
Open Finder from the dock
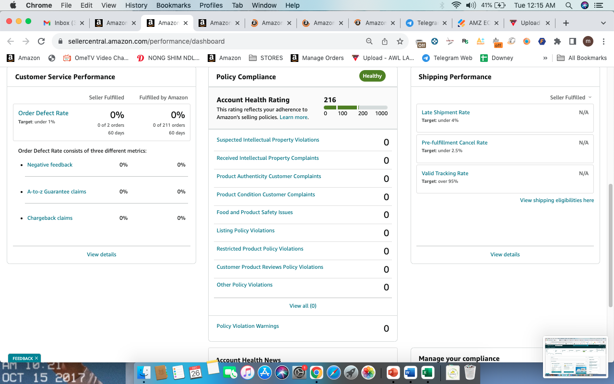(x=143, y=372)
